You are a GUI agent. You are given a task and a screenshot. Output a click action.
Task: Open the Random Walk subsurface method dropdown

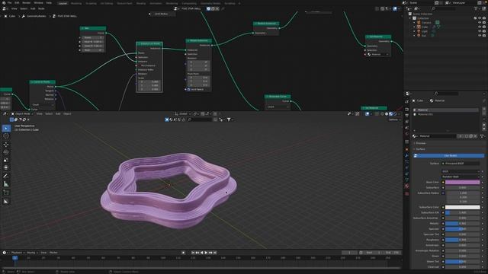[461, 177]
